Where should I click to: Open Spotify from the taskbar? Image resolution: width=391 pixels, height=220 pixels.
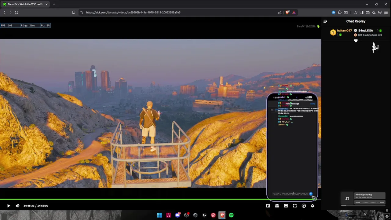(x=231, y=215)
